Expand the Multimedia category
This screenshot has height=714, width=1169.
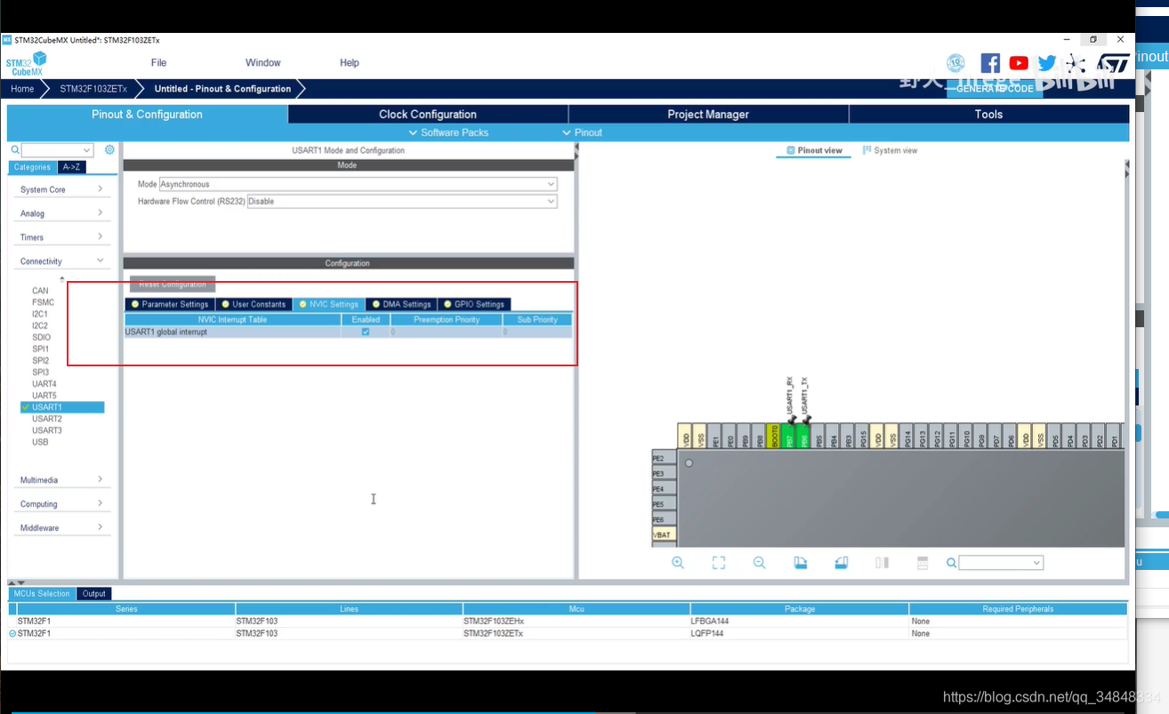coord(61,480)
